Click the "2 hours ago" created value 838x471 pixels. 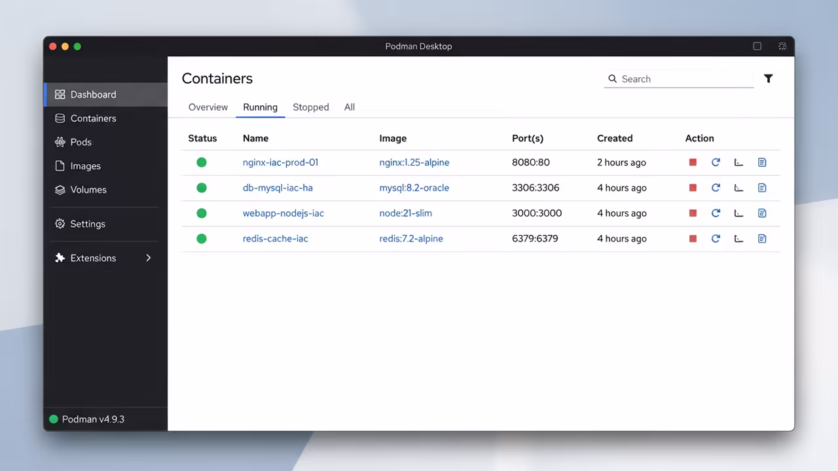pyautogui.click(x=621, y=162)
